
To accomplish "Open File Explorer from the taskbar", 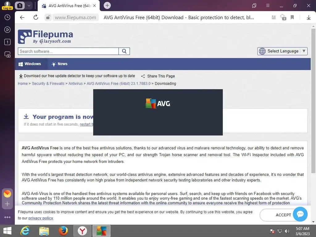I will pyautogui.click(x=44, y=231).
